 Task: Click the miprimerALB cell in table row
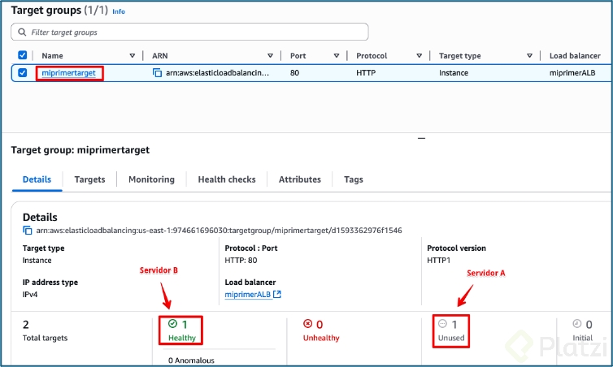(572, 73)
